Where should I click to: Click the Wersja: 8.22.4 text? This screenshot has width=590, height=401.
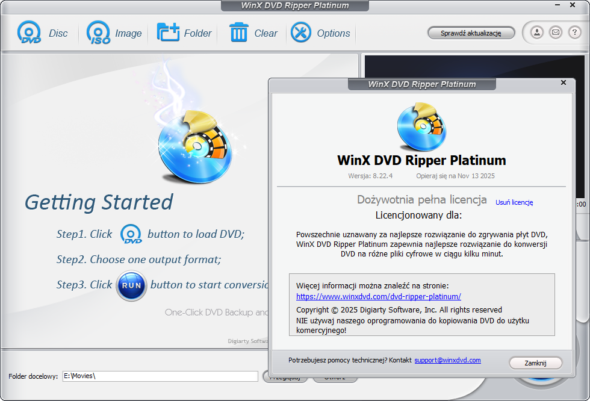(x=370, y=176)
